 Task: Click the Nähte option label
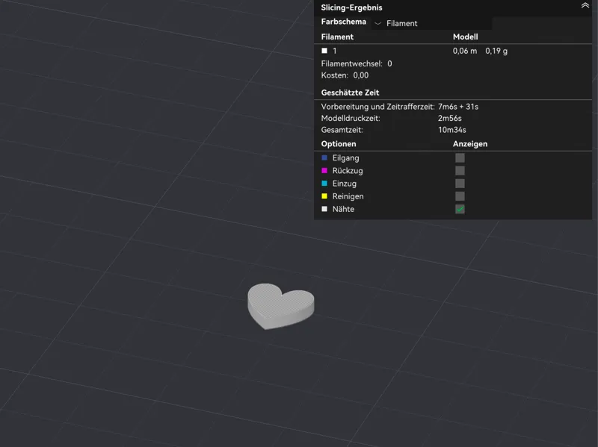coord(343,209)
